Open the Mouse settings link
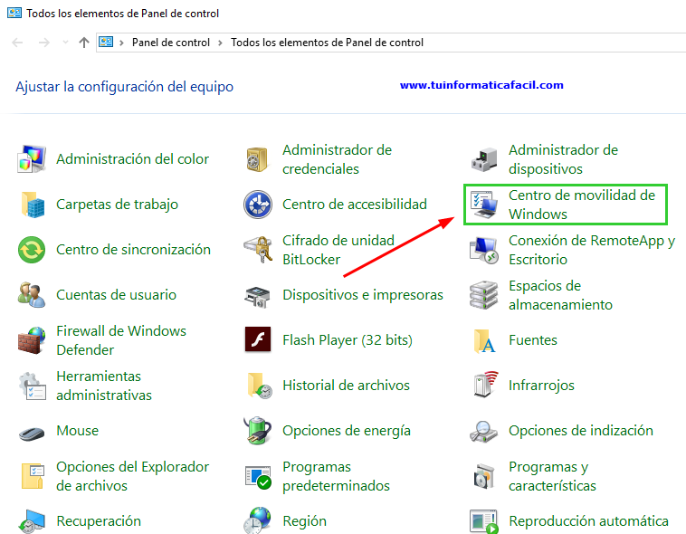This screenshot has width=686, height=534. [78, 431]
